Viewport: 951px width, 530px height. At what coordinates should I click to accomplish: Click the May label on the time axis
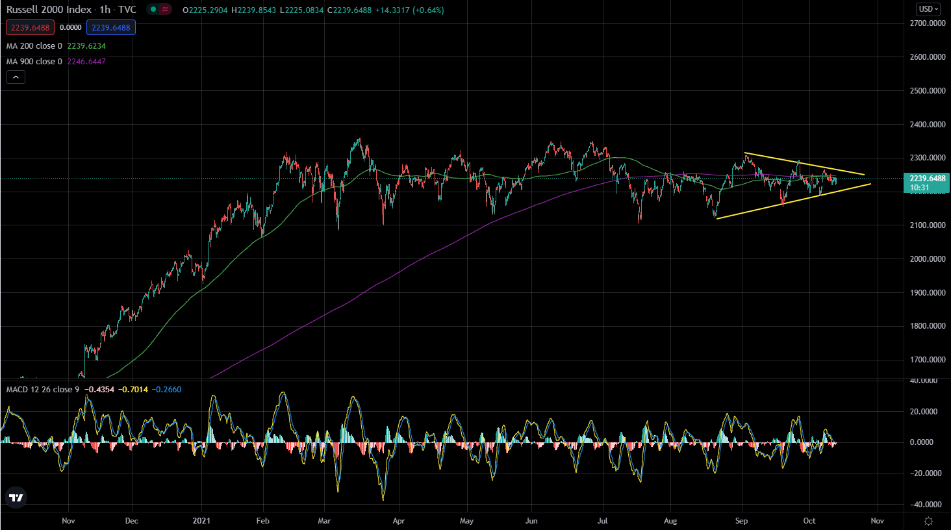(466, 521)
